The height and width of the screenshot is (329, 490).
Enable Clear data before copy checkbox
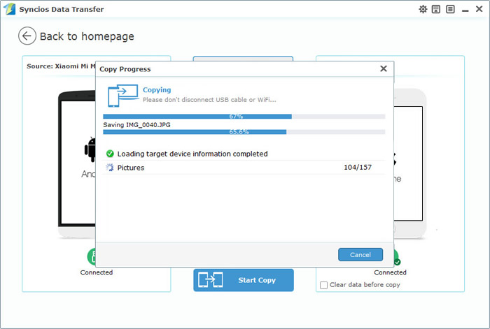click(x=323, y=285)
